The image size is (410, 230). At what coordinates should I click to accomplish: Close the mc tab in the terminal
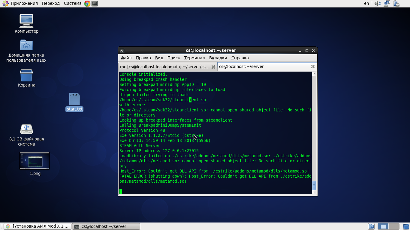pyautogui.click(x=213, y=67)
